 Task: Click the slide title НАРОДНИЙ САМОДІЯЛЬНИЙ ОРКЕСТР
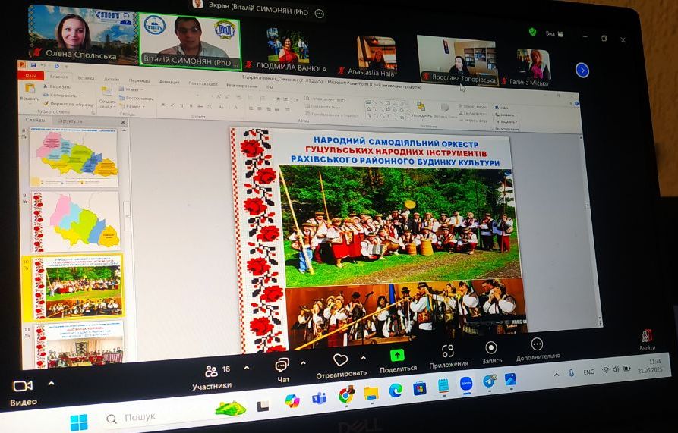point(396,142)
